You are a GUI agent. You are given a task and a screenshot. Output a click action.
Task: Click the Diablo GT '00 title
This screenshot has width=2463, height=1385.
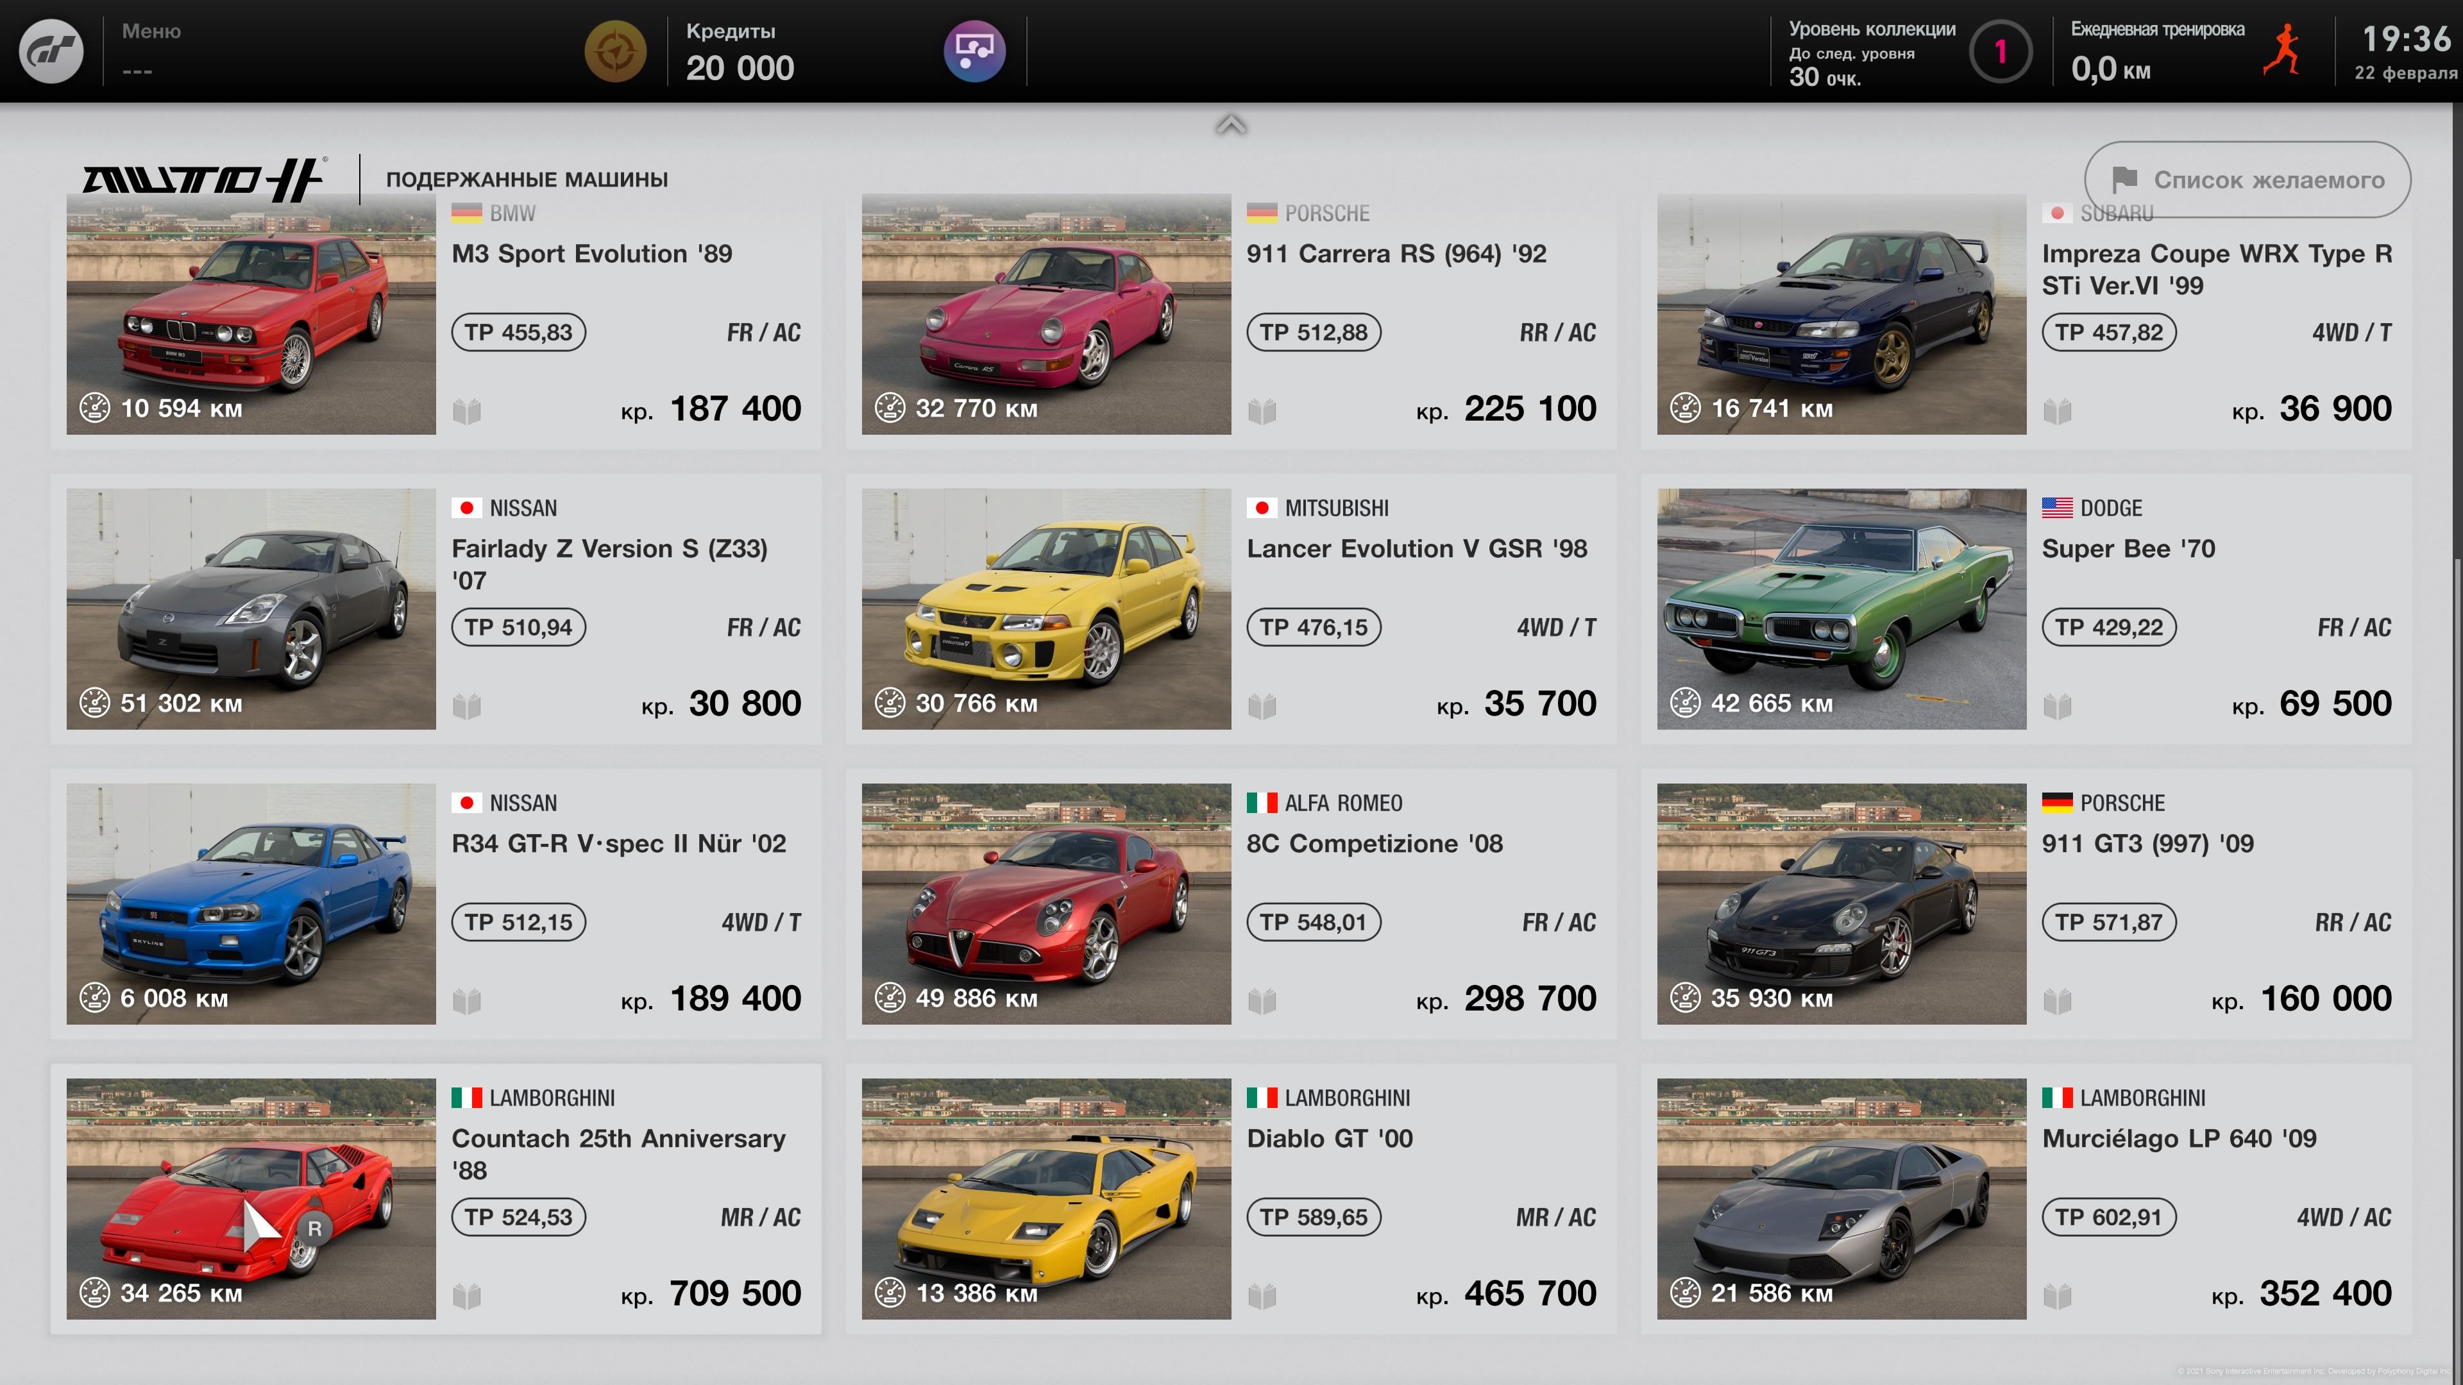(1330, 1138)
